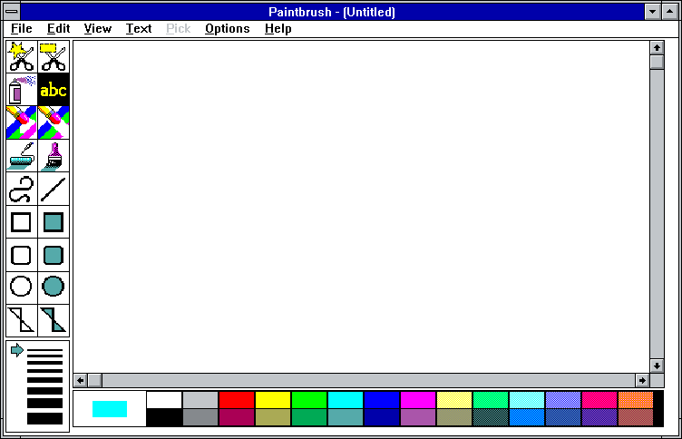Select the bright red color swatch
The width and height of the screenshot is (682, 439).
point(237,400)
